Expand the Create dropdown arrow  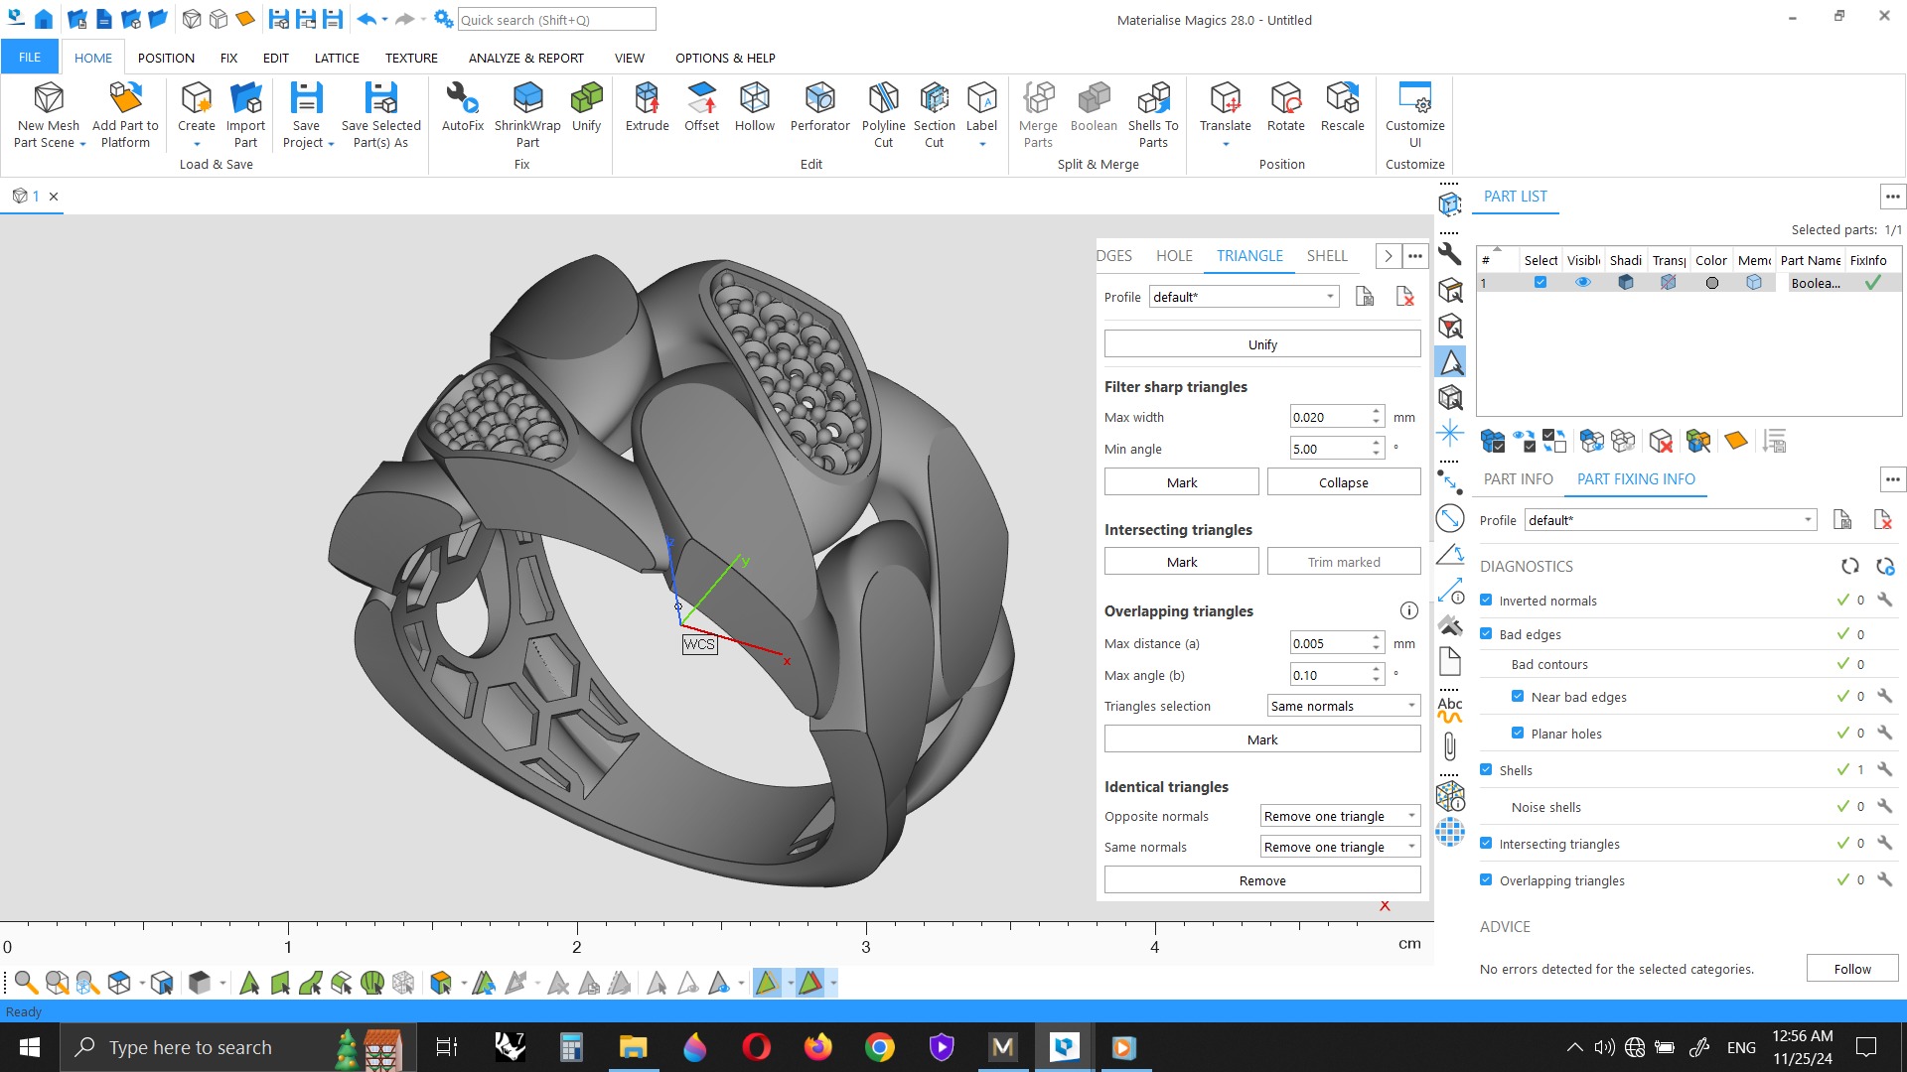click(x=197, y=144)
